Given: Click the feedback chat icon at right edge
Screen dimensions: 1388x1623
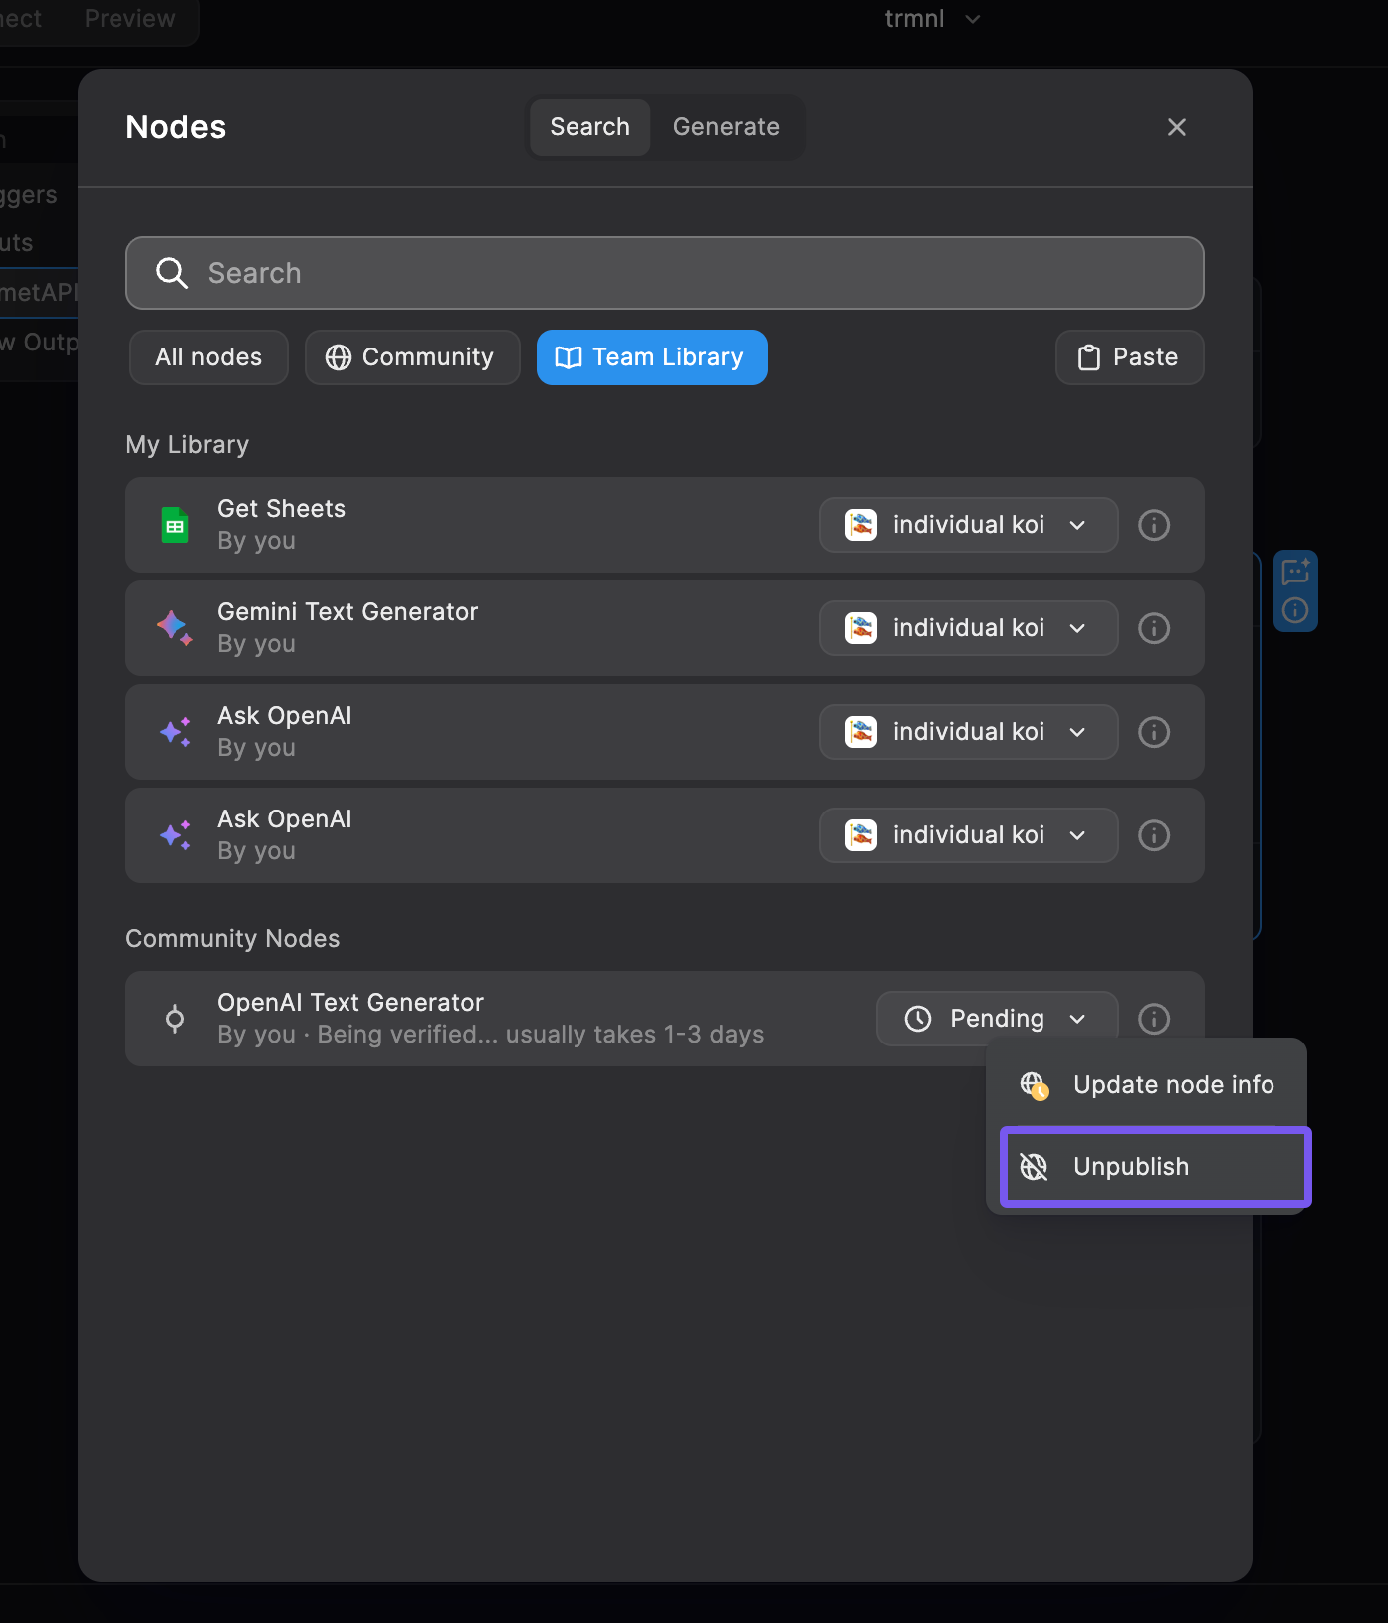Looking at the screenshot, I should [1295, 572].
